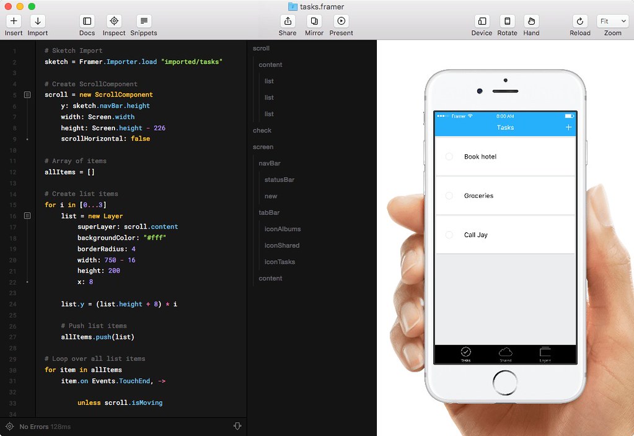Start Present mode
This screenshot has width=634, height=436.
coord(341,25)
